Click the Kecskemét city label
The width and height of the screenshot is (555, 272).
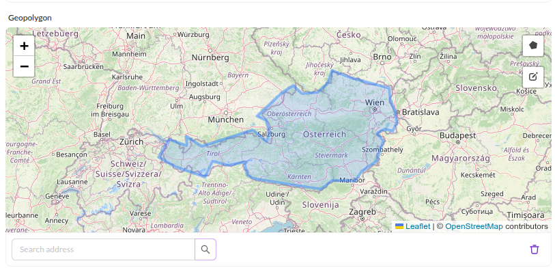click(x=478, y=175)
